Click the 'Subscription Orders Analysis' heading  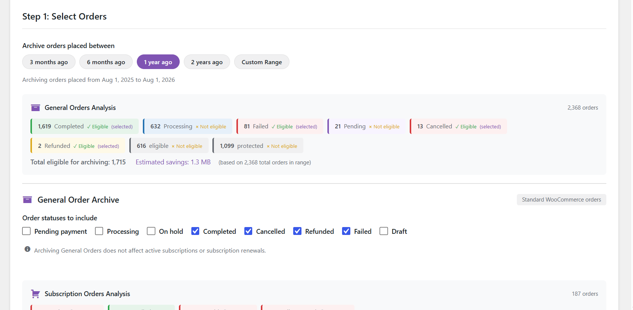tap(87, 294)
